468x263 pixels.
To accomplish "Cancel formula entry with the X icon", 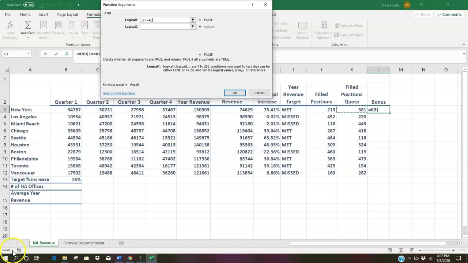I will tap(45, 54).
